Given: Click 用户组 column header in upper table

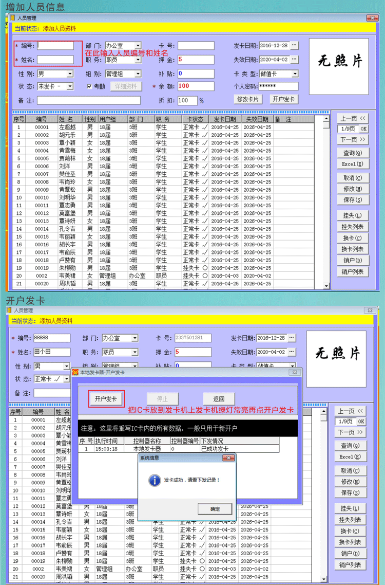Looking at the screenshot, I should (113, 119).
